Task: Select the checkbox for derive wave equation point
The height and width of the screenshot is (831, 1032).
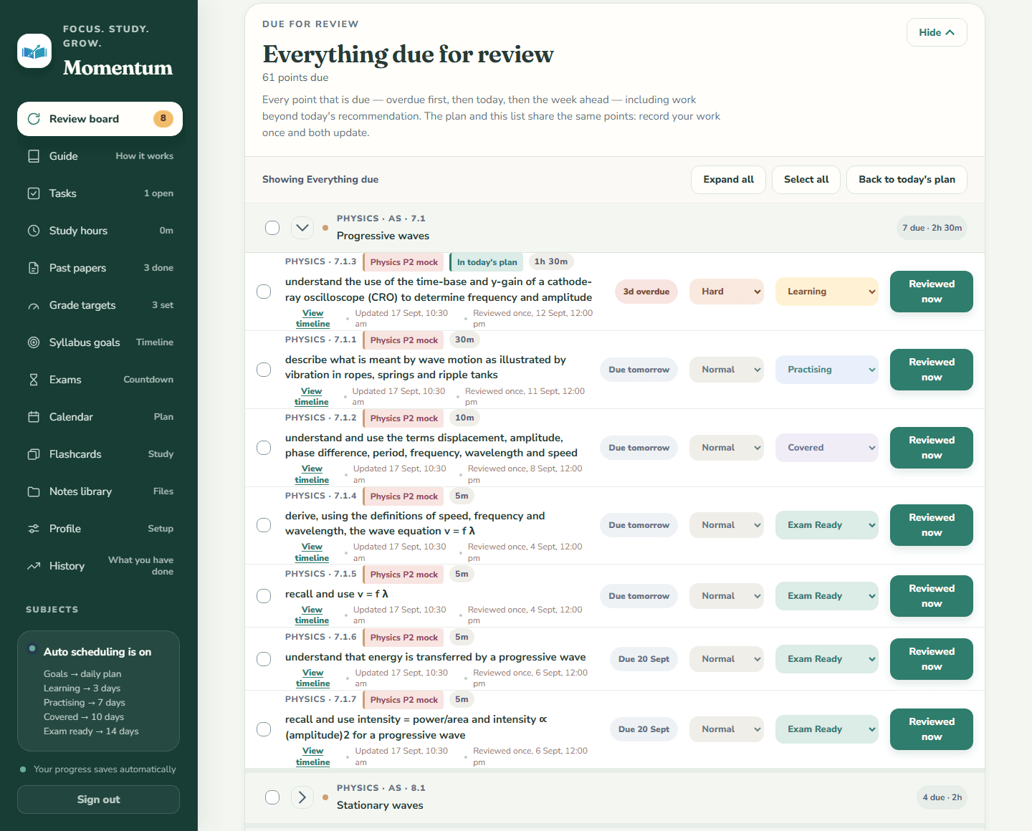Action: pos(264,525)
